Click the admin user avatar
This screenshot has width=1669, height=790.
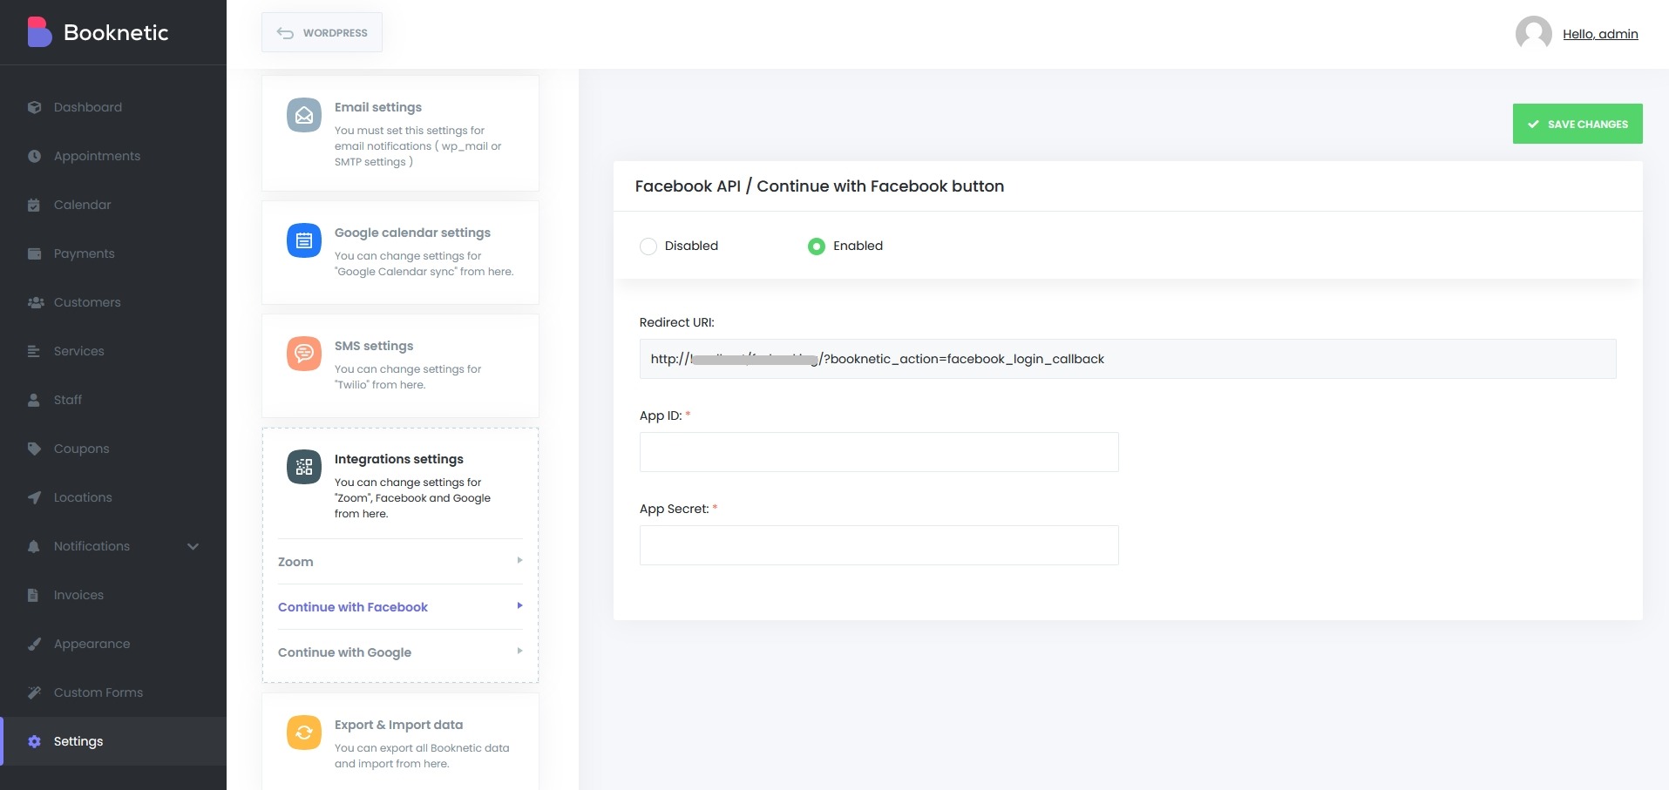(x=1533, y=34)
